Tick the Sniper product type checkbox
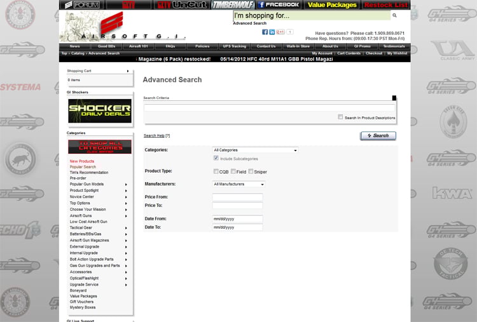This screenshot has height=322, width=477. (251, 171)
